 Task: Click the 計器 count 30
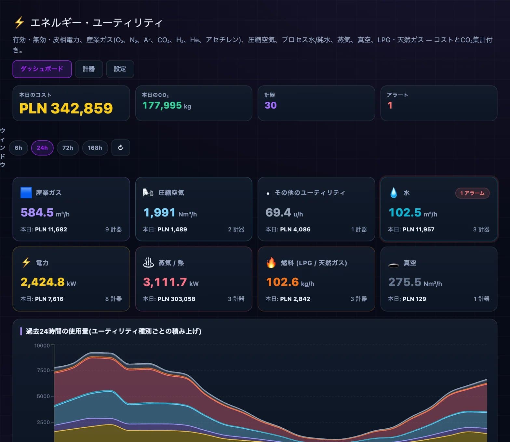[271, 105]
